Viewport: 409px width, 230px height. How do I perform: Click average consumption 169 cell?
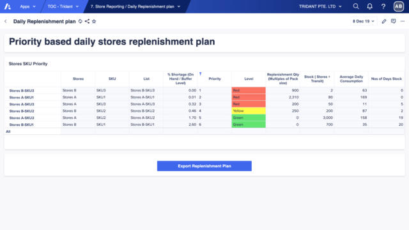(x=351, y=97)
